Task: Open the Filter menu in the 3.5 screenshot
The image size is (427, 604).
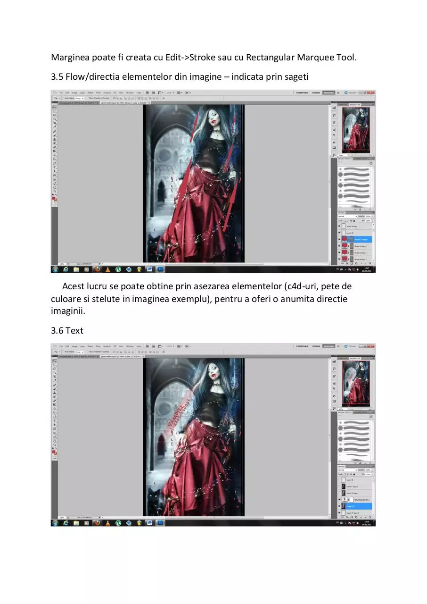Action: coord(99,92)
